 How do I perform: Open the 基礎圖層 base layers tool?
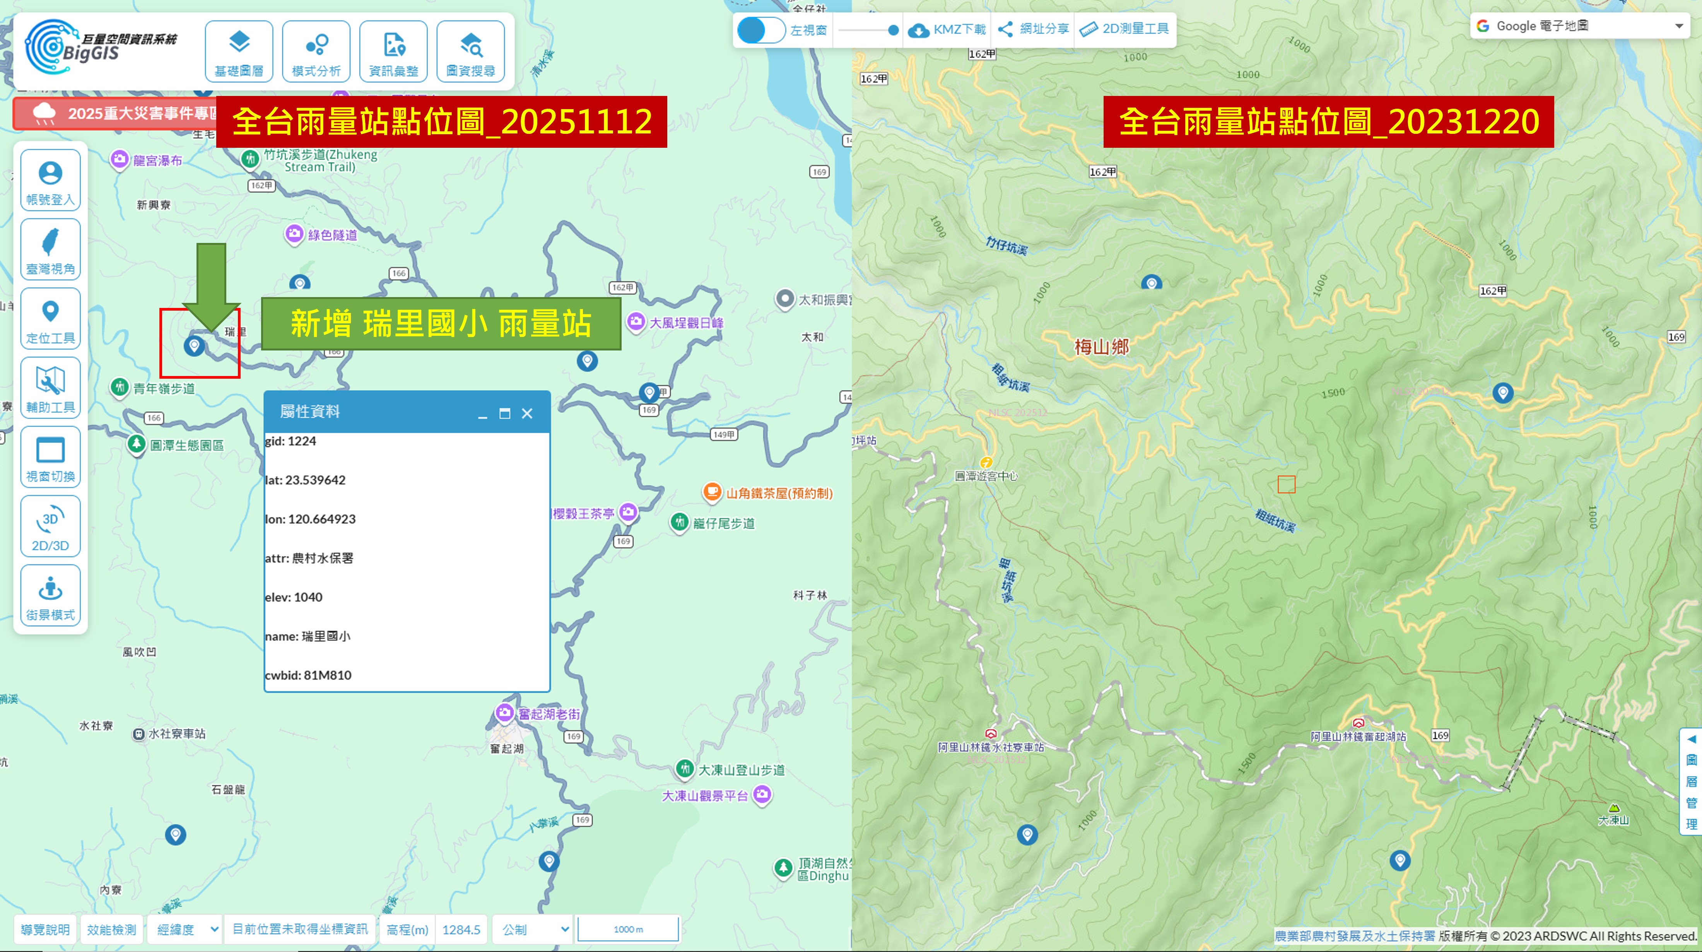coord(239,51)
